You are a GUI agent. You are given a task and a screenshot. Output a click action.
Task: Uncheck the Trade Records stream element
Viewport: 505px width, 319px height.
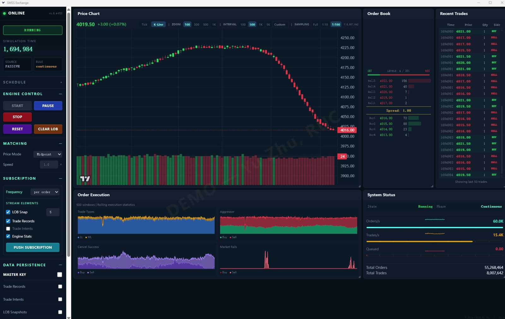tap(8, 221)
